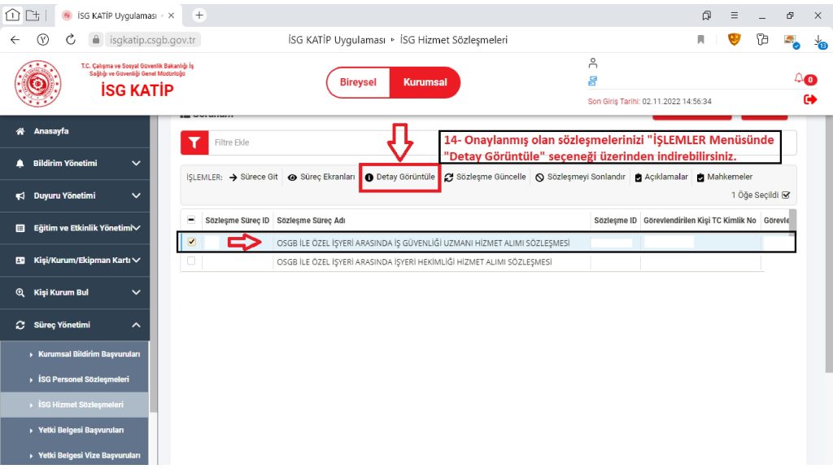The width and height of the screenshot is (833, 469).
Task: Click the İSG KATİP ministry logo
Action: click(37, 84)
